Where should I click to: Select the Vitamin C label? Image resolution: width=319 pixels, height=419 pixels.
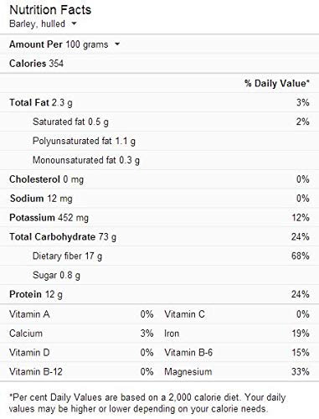pyautogui.click(x=184, y=314)
